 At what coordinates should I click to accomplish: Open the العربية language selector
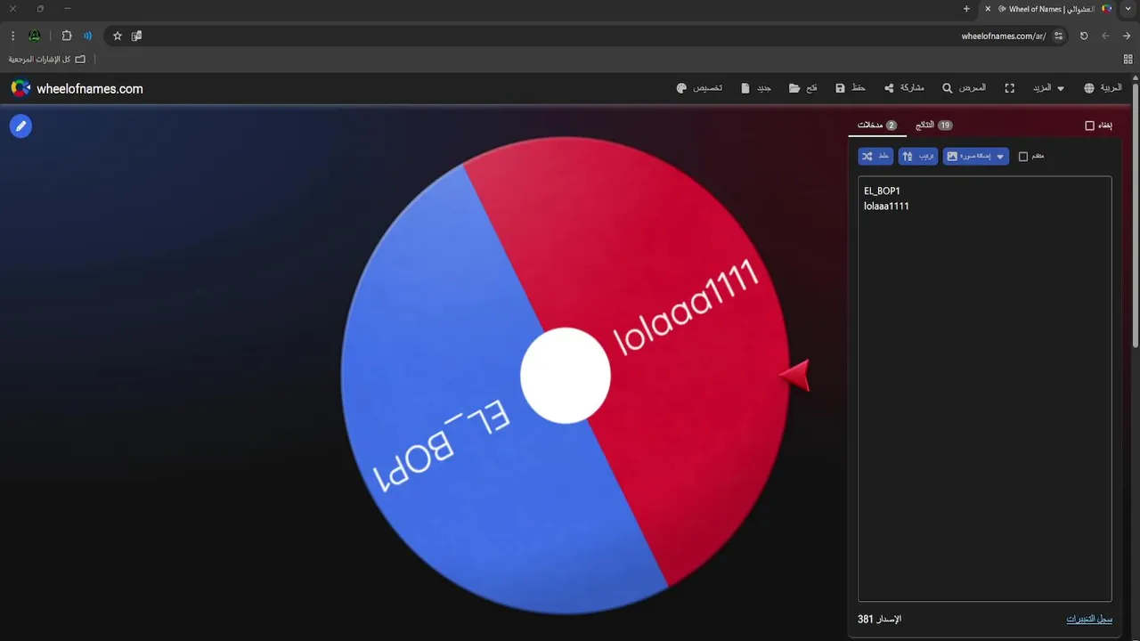pyautogui.click(x=1103, y=88)
